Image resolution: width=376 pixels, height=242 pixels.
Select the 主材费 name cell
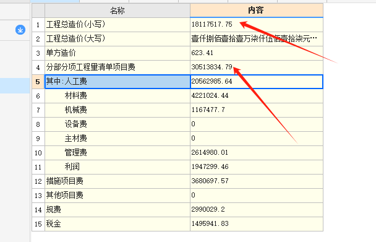pyautogui.click(x=117, y=139)
